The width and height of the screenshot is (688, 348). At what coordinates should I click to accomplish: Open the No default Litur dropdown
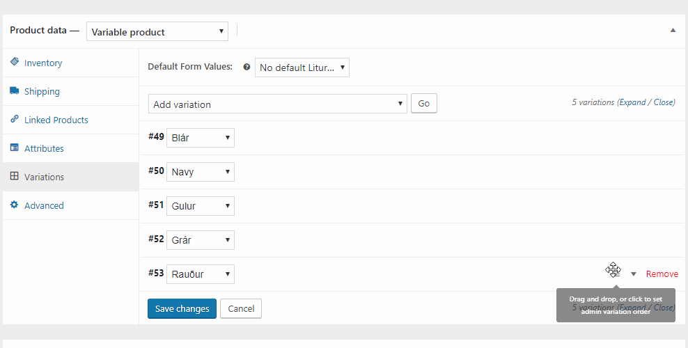302,68
